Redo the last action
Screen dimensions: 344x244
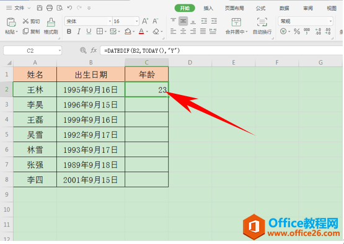79,8
